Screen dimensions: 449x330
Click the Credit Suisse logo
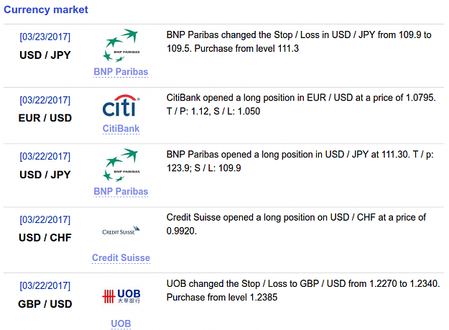click(x=121, y=230)
